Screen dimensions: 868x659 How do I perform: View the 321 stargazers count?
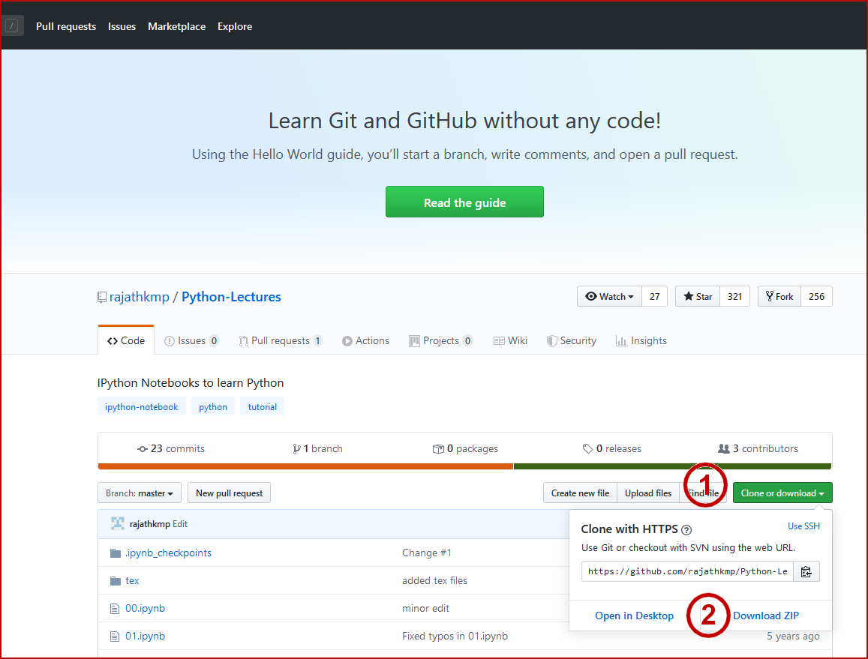[x=734, y=297]
